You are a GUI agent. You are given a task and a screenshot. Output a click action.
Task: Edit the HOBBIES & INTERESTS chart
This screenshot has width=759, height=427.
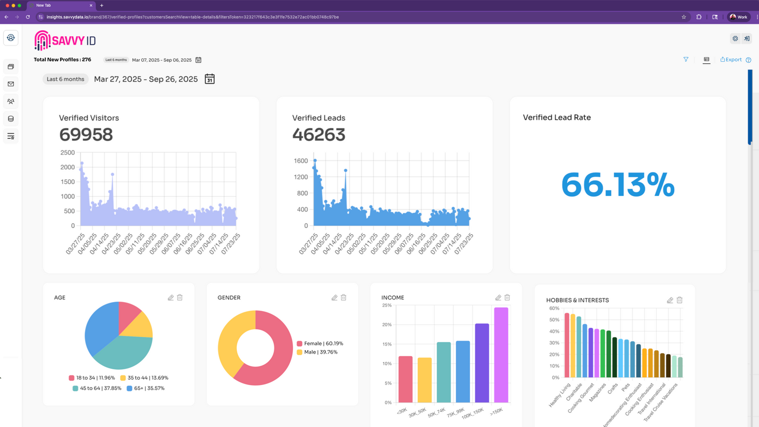point(669,300)
